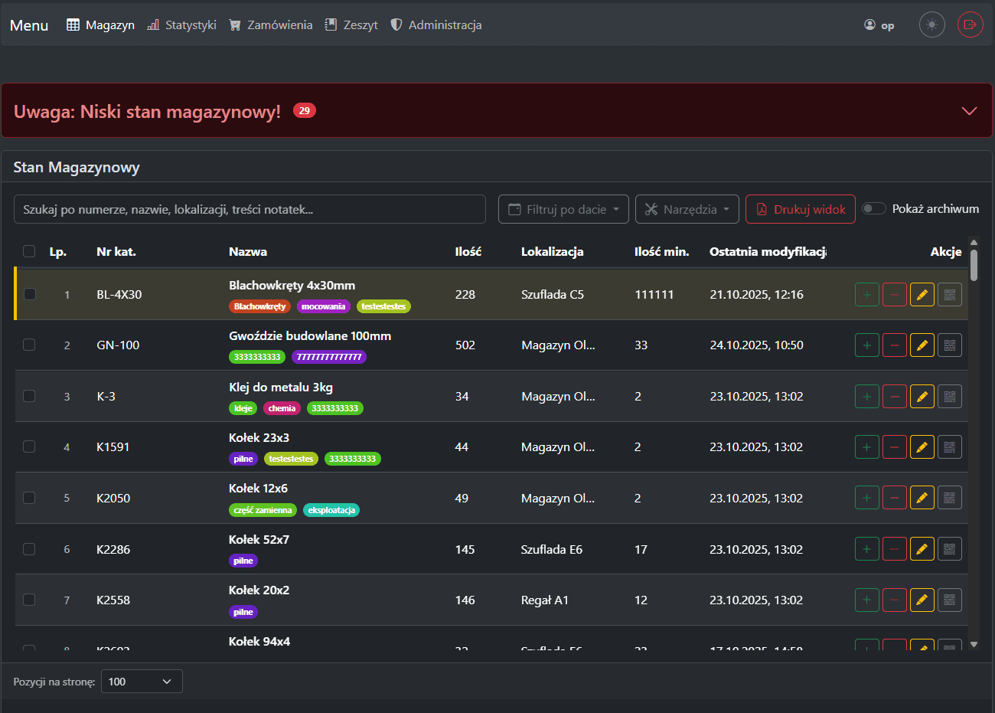
Task: Go to the Zamówienia section
Action: point(271,25)
